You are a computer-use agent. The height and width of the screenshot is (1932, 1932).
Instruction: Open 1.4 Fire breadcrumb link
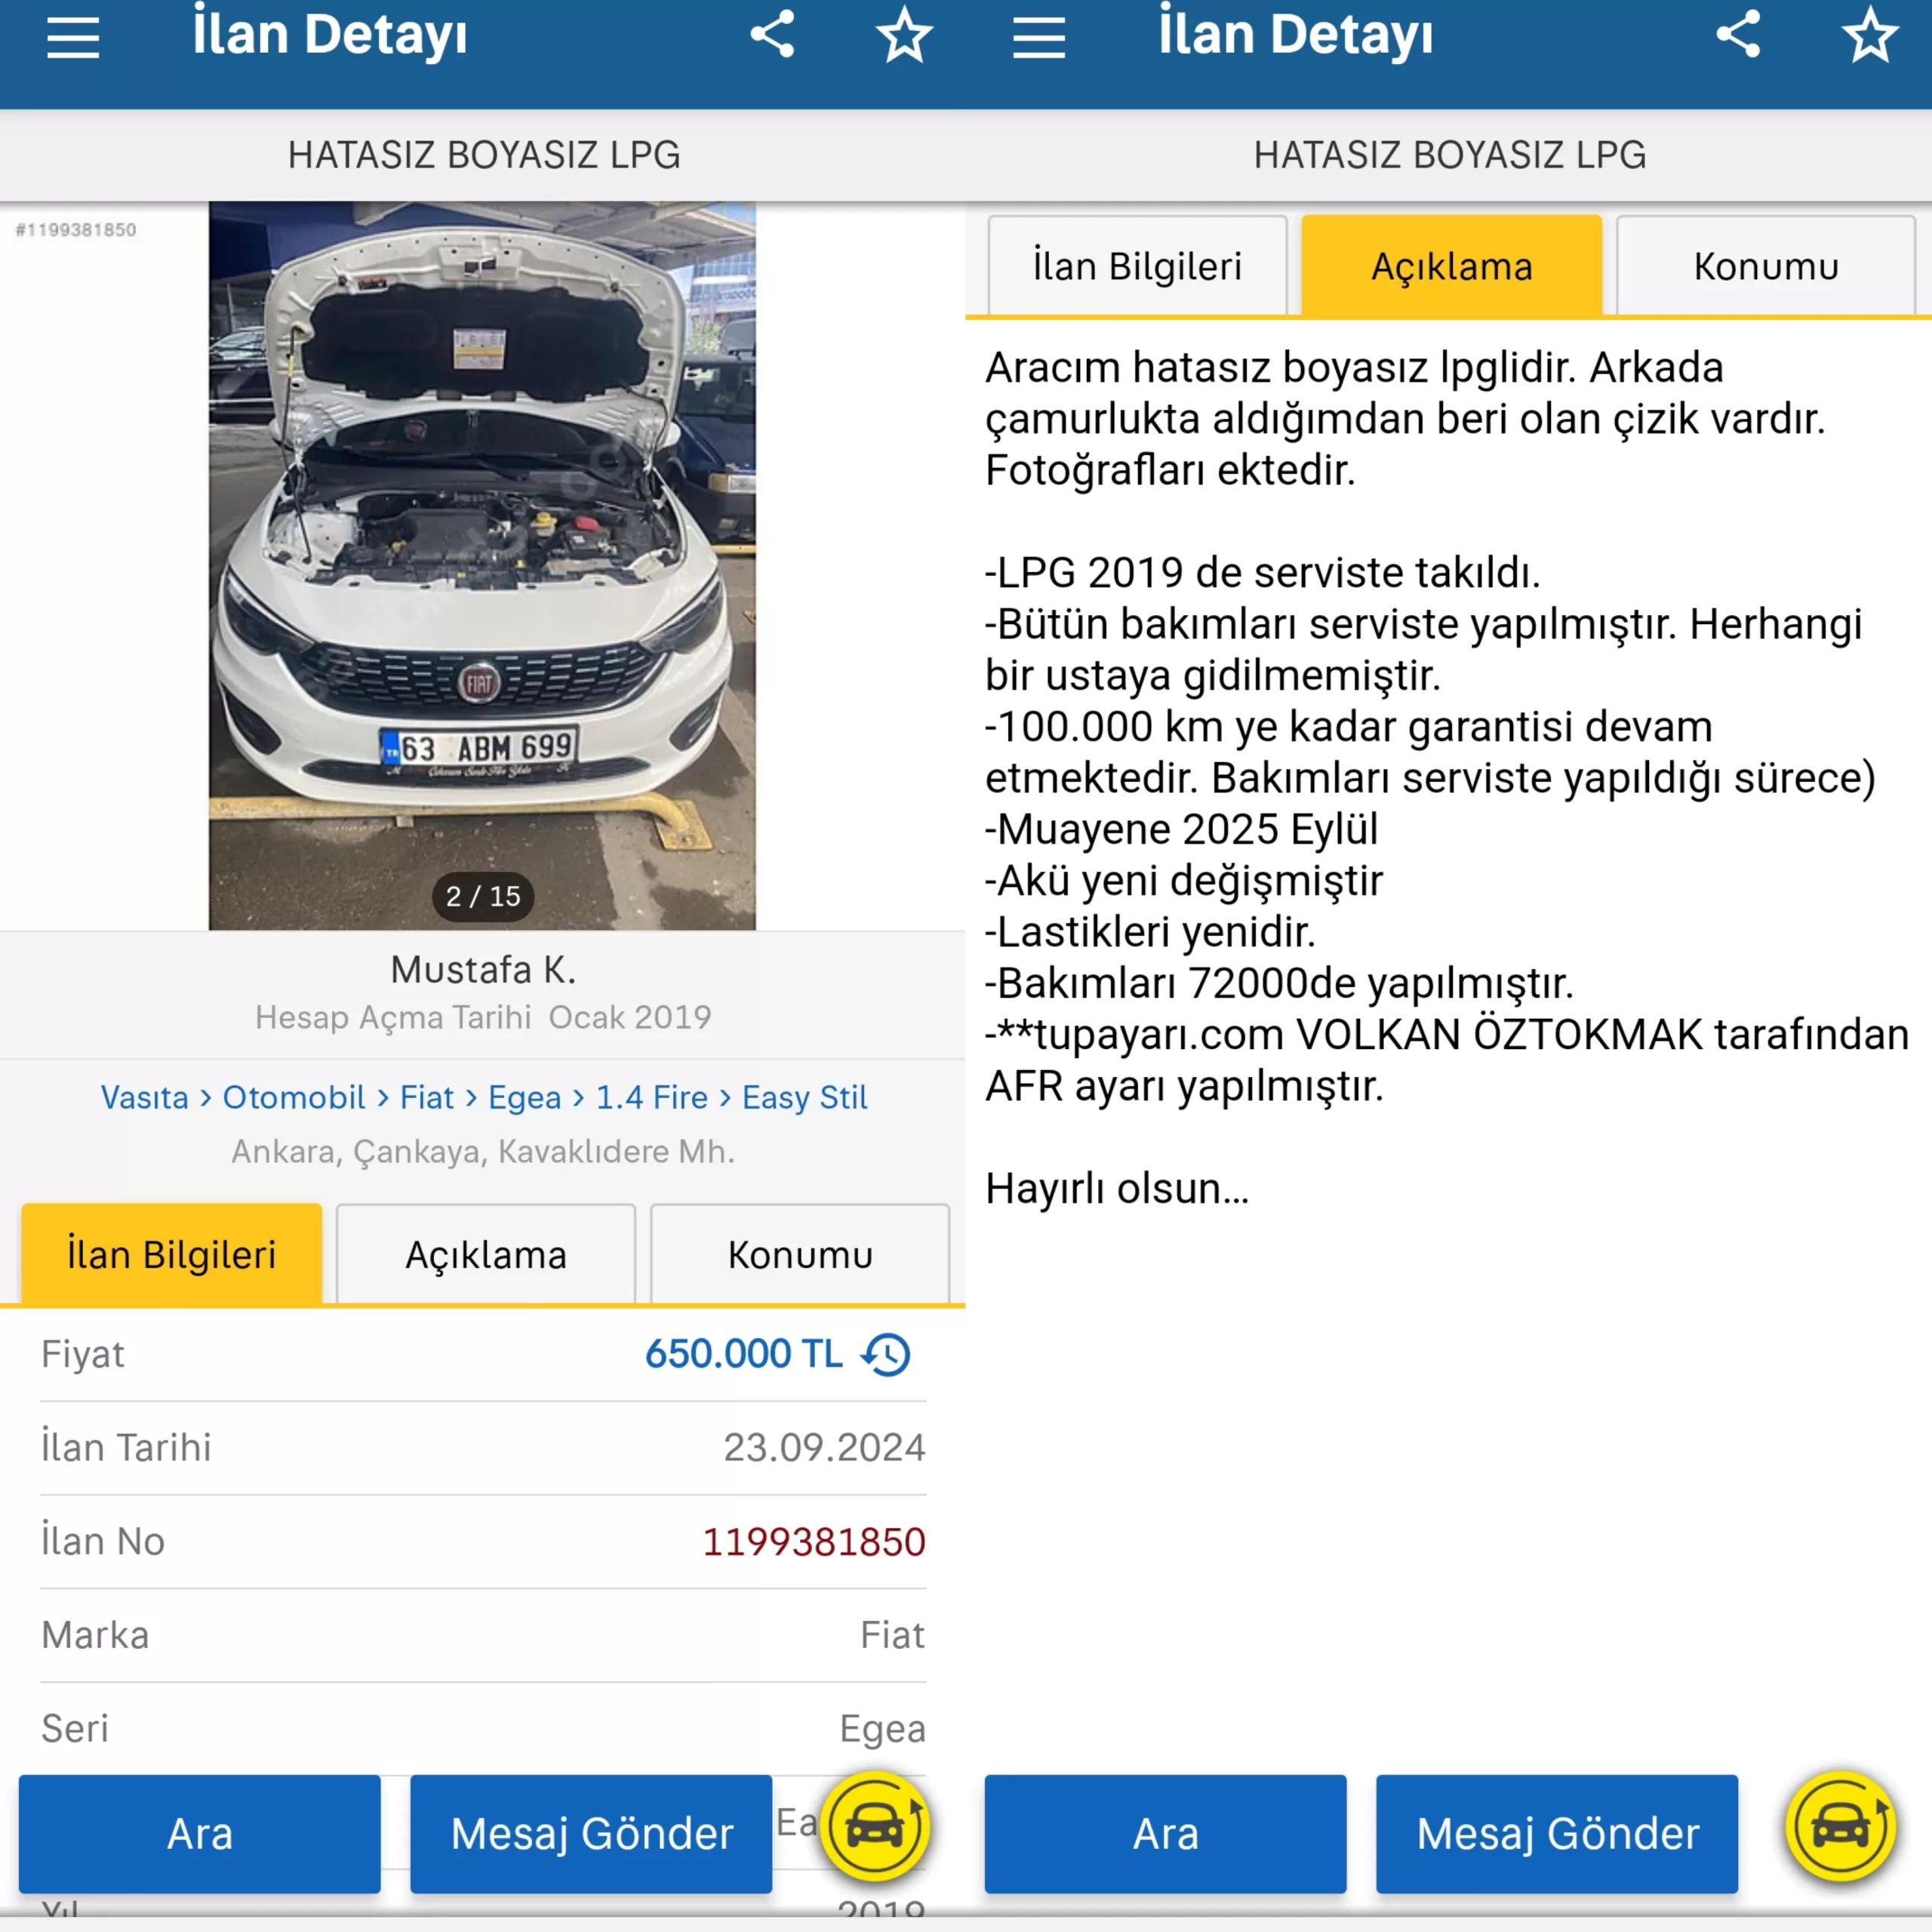tap(652, 1097)
